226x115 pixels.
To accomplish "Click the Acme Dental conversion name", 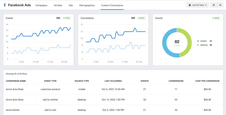I will click(12, 110).
